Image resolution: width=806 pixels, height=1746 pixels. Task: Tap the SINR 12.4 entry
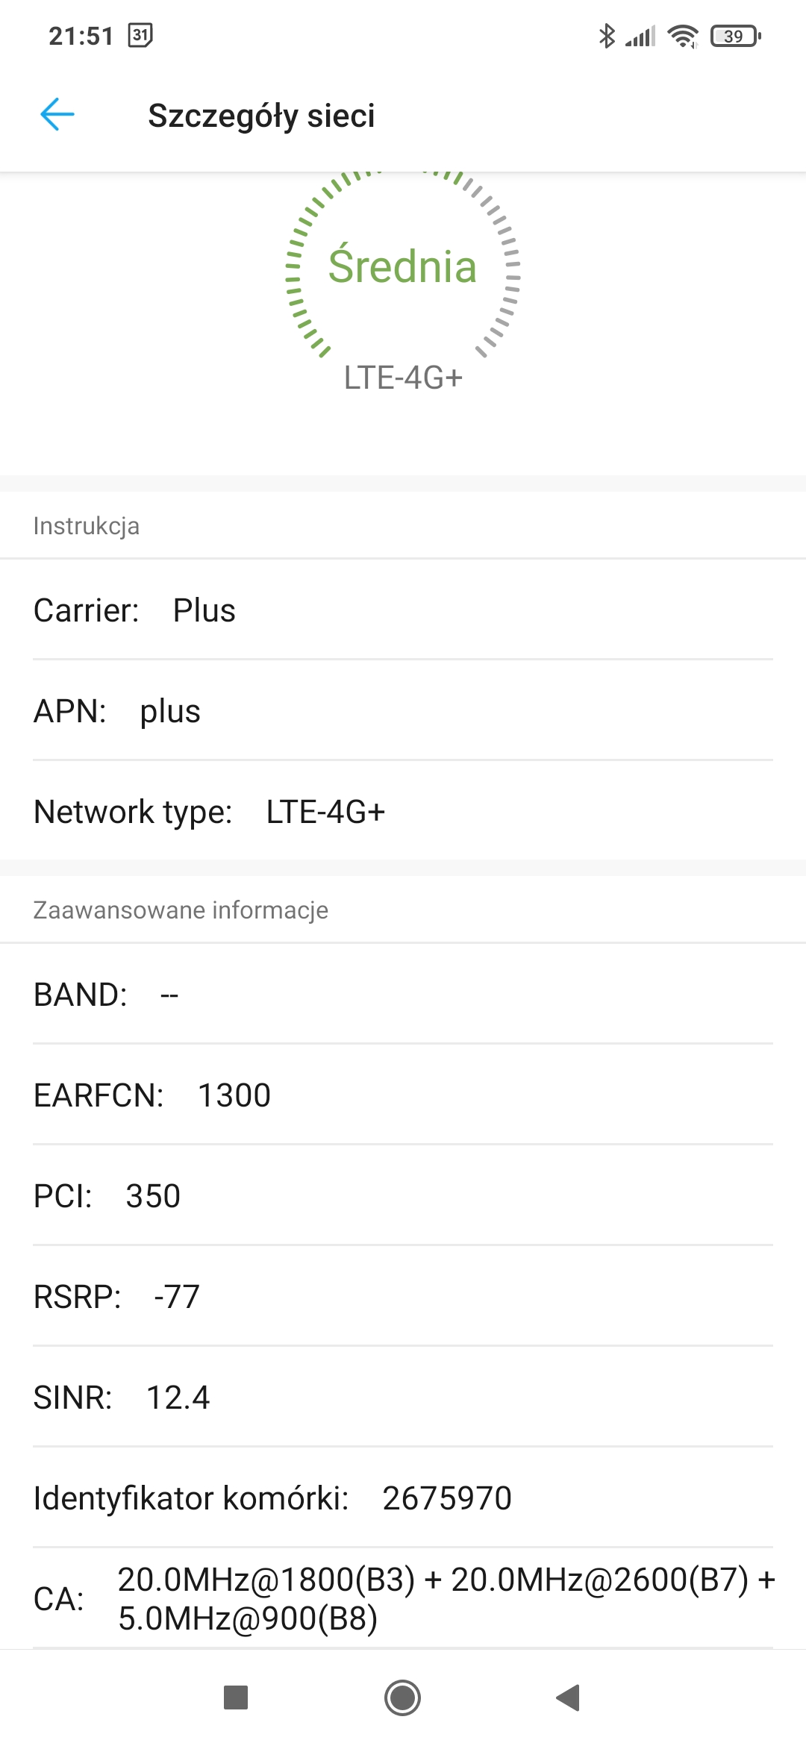coord(403,1398)
